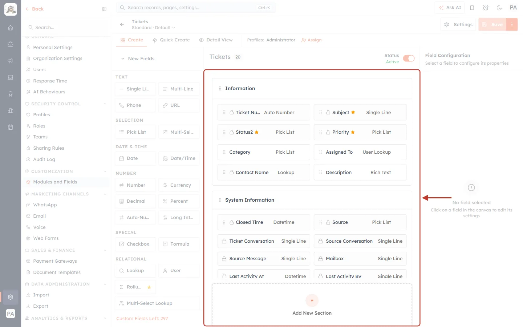Open Personal Settings in sidebar

click(x=53, y=47)
